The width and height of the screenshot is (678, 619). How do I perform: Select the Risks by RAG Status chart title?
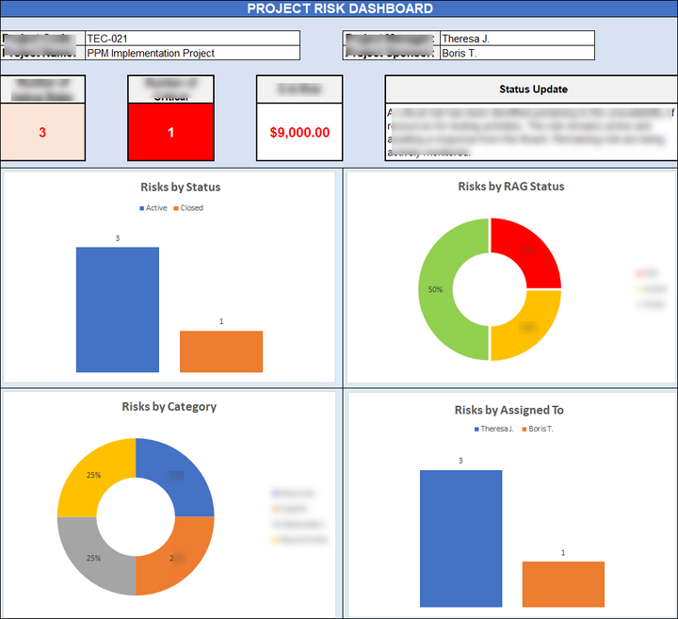click(x=510, y=187)
